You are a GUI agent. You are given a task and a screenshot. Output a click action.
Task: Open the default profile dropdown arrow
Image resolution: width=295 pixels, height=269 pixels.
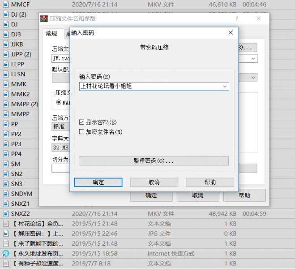coord(253,78)
